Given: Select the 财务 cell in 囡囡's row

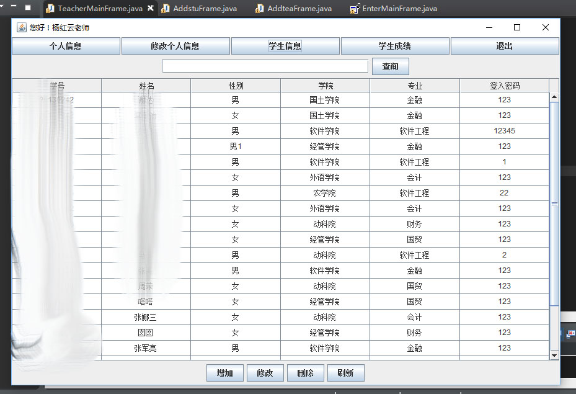Looking at the screenshot, I should click(x=415, y=333).
